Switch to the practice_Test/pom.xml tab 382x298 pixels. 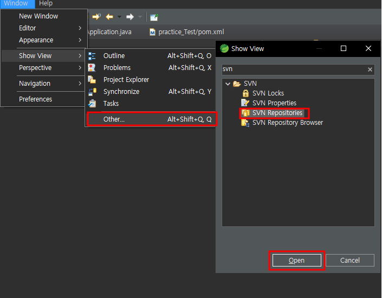[187, 32]
